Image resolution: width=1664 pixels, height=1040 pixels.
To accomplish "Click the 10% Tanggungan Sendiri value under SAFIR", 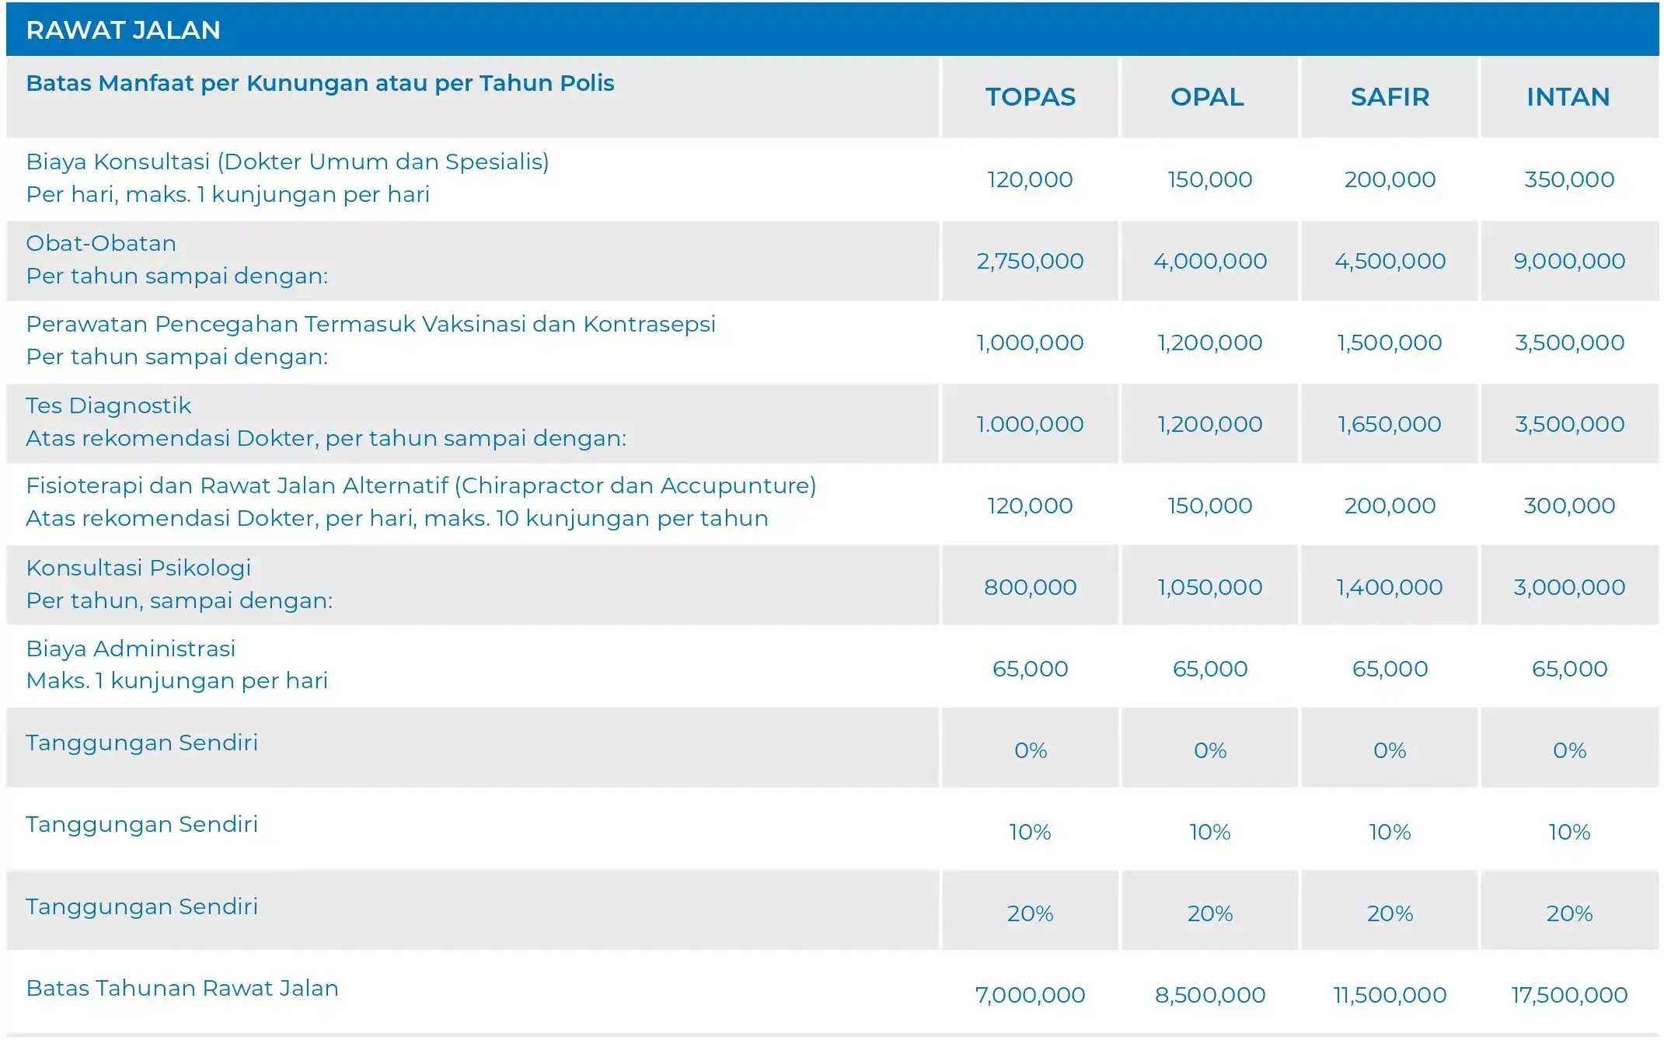I will point(1389,832).
